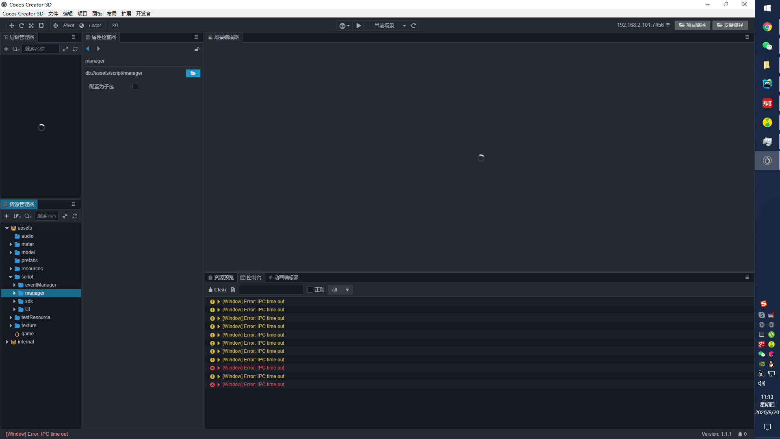Screen dimensions: 780x439
Task: Open the console log level dropdown
Action: point(340,290)
